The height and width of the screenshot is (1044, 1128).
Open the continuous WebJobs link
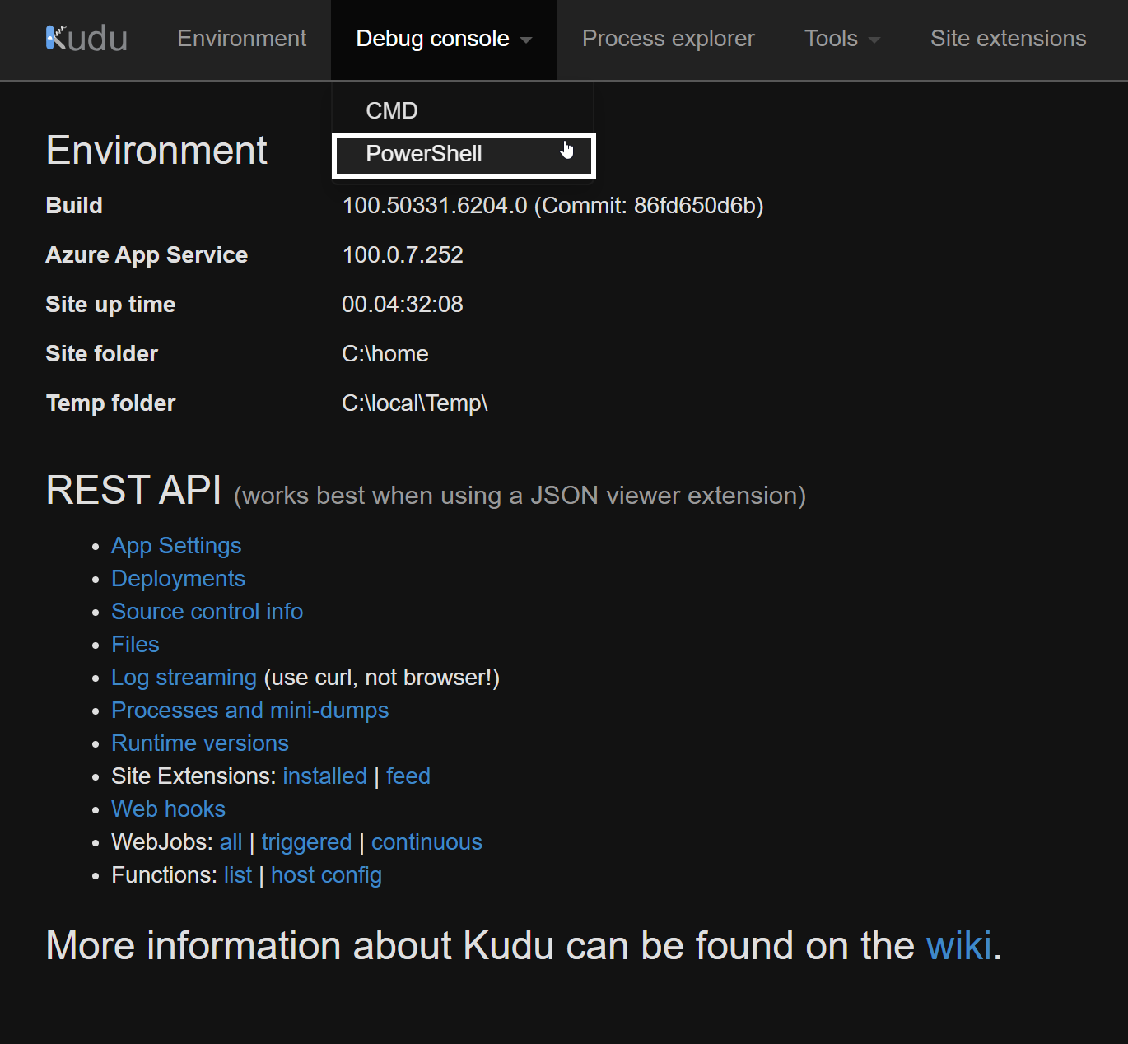(x=426, y=842)
